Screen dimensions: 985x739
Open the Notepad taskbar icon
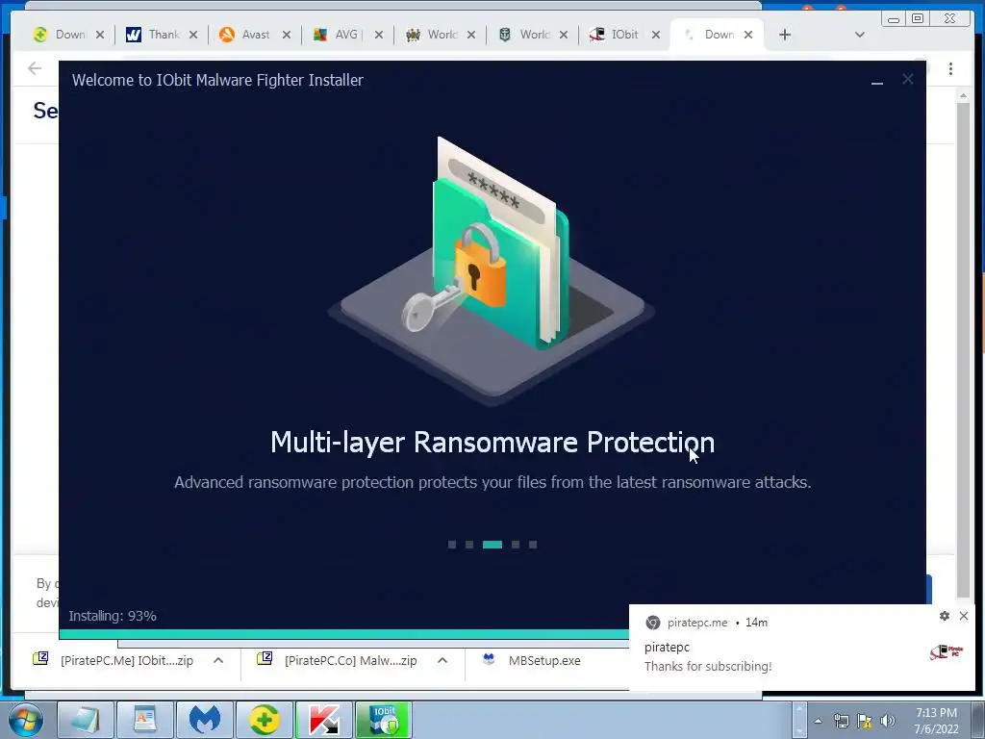tap(85, 720)
